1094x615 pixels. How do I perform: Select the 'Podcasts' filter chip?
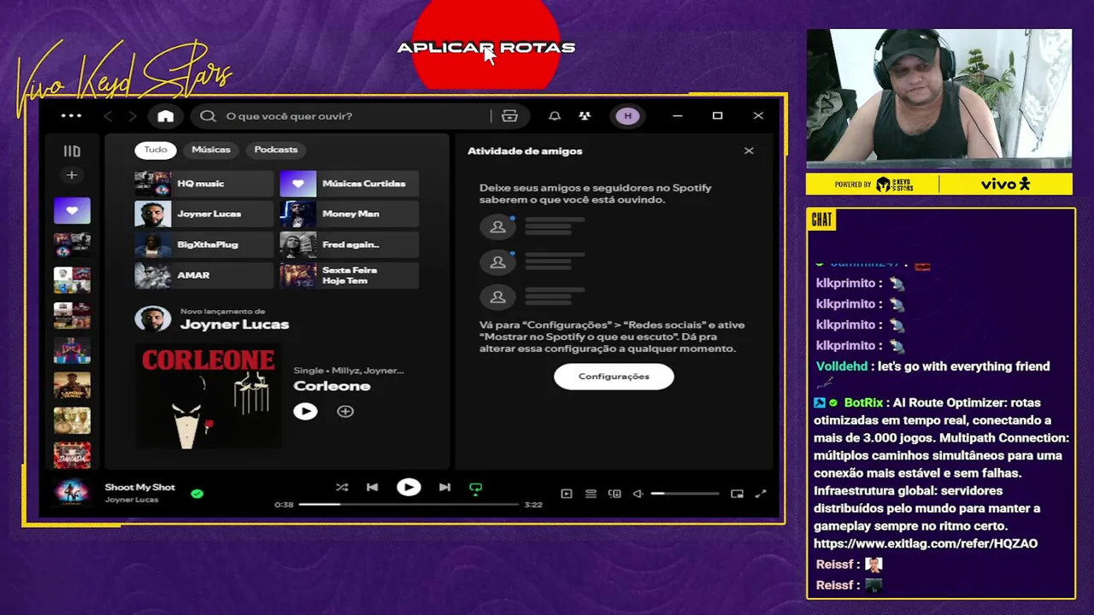(x=276, y=149)
